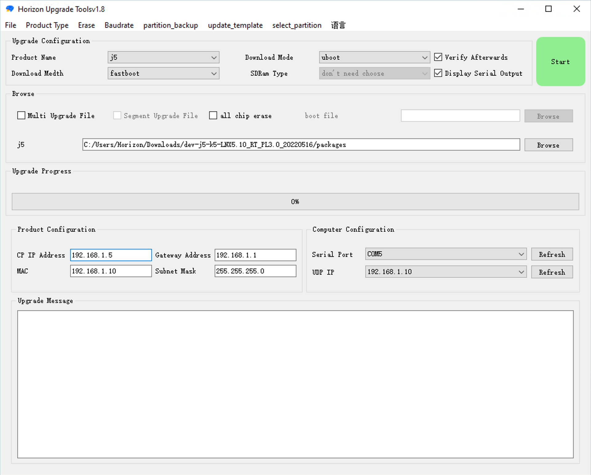Viewport: 591px width, 475px height.
Task: Expand the Serial Port COM5 dropdown
Action: (446, 254)
